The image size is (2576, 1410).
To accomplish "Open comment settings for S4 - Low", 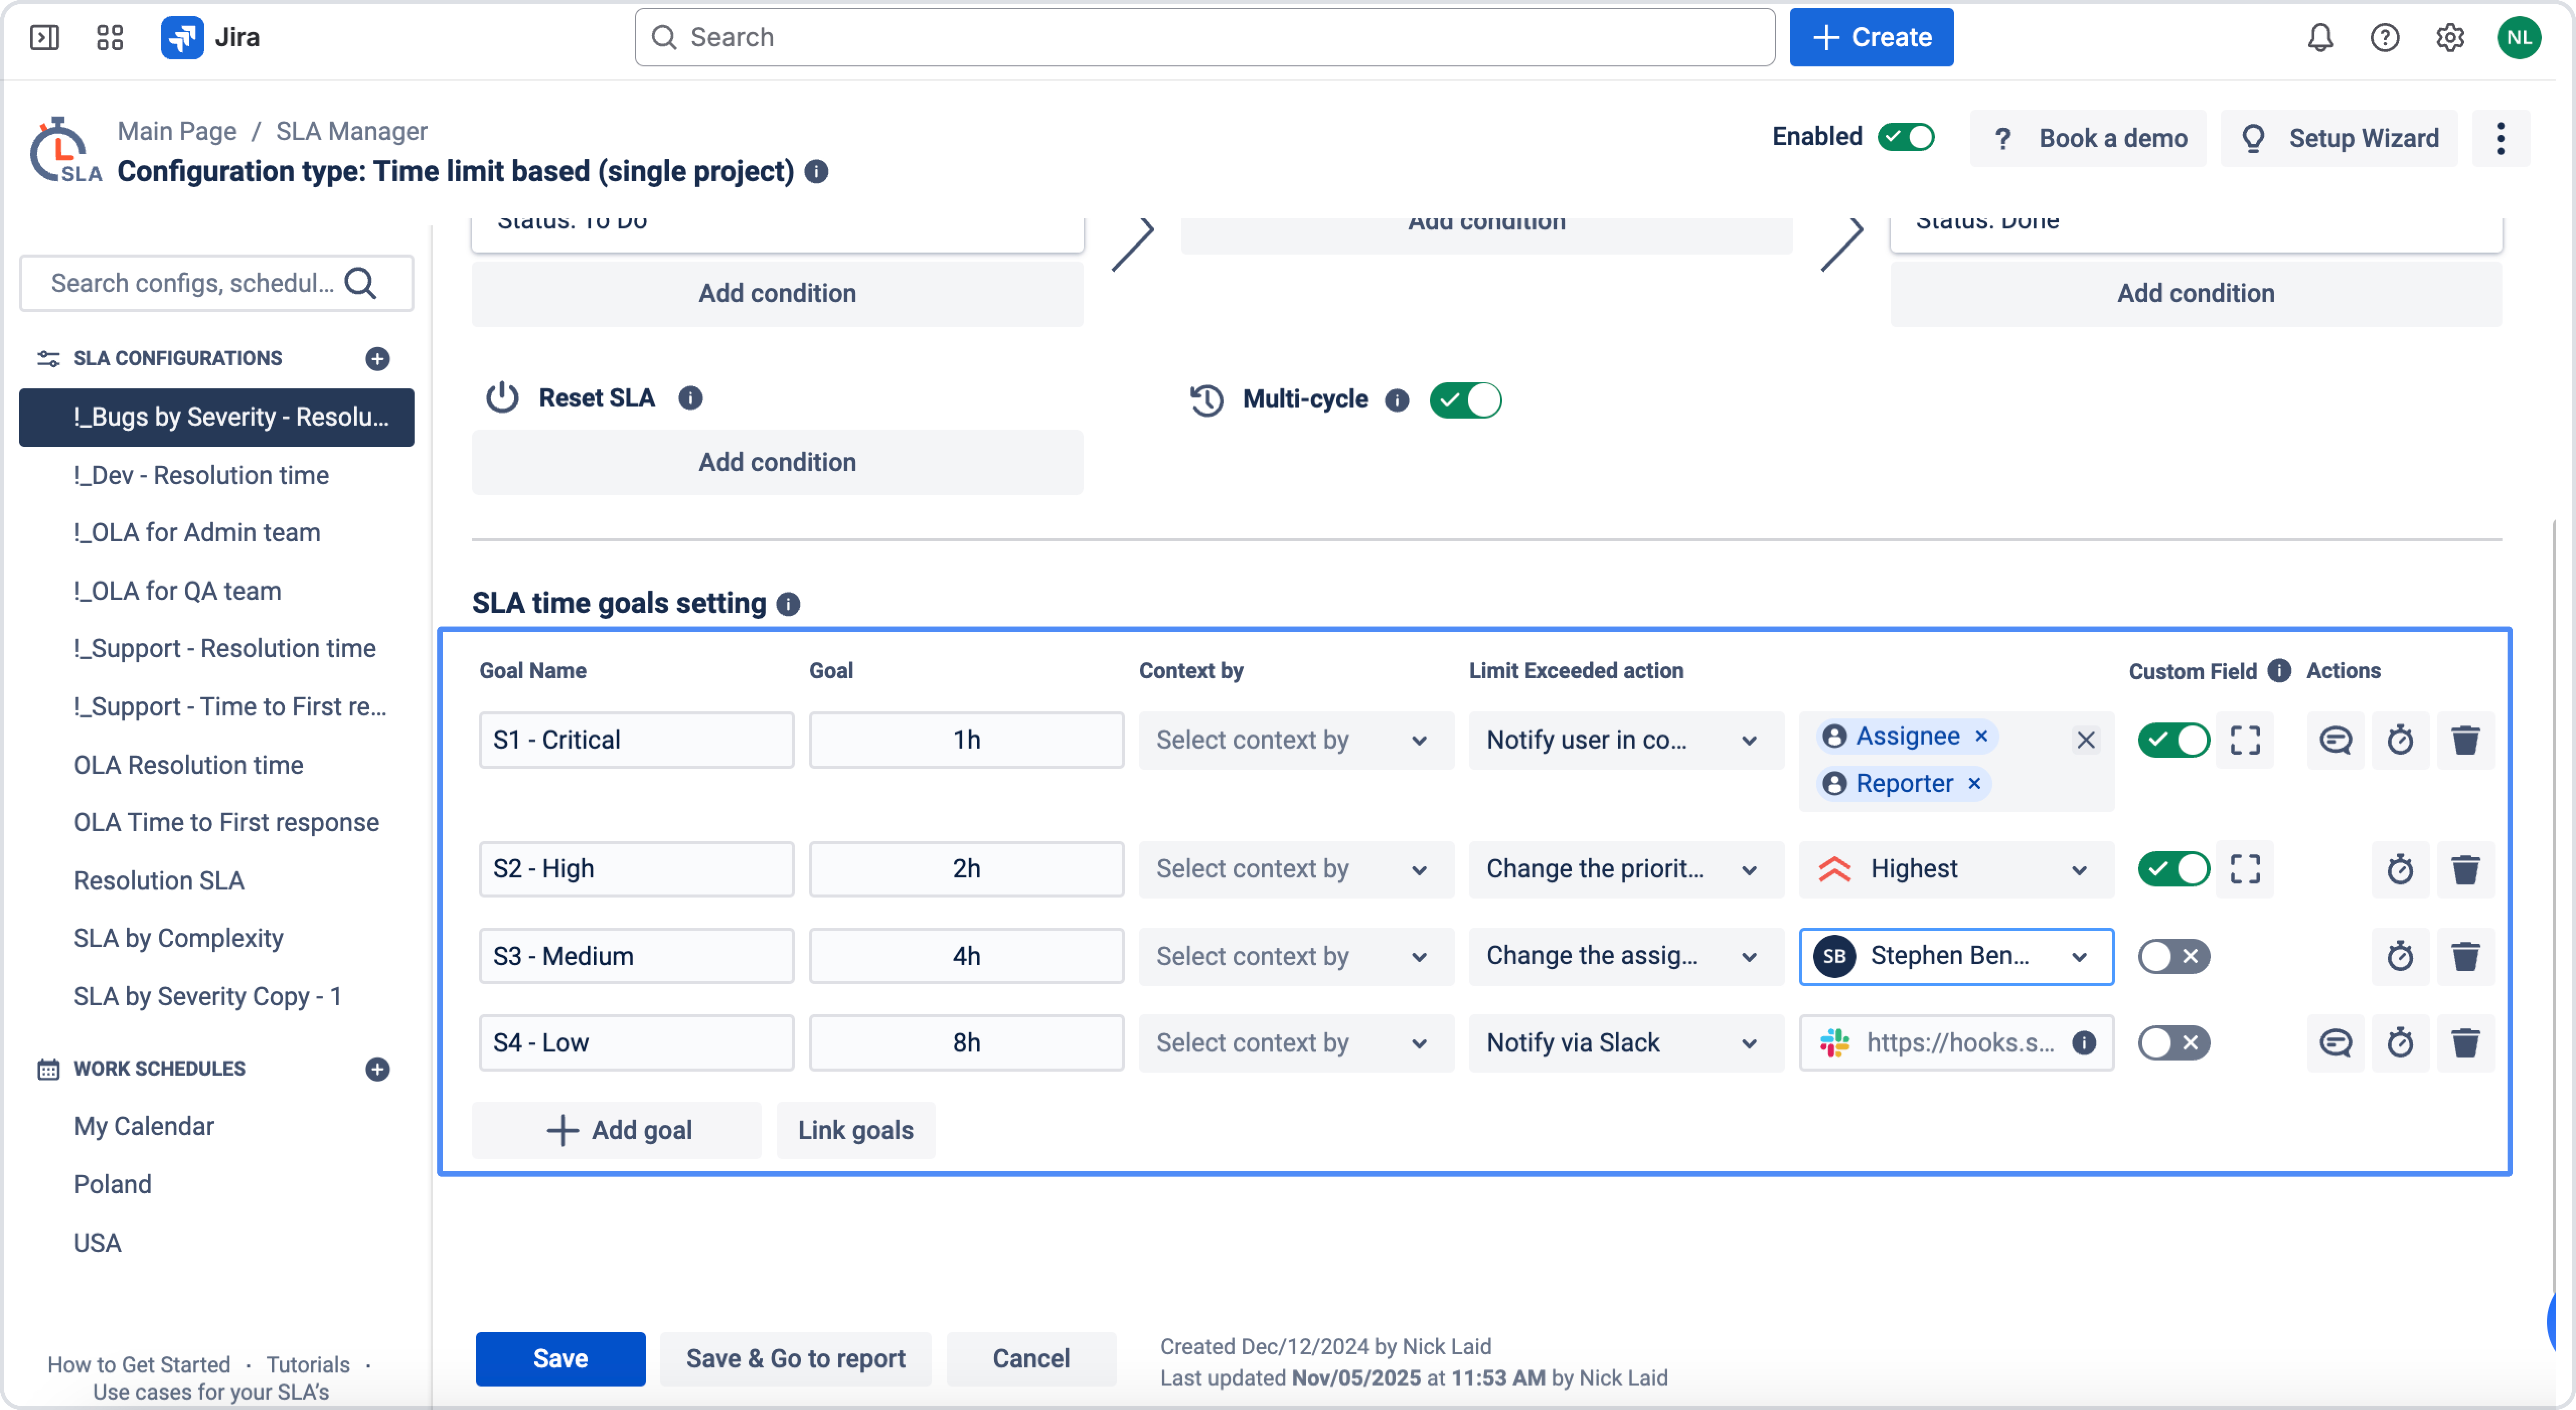I will tap(2335, 1043).
